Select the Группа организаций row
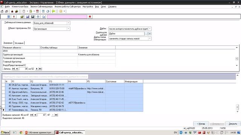The width and height of the screenshot is (241, 135). click(59, 55)
